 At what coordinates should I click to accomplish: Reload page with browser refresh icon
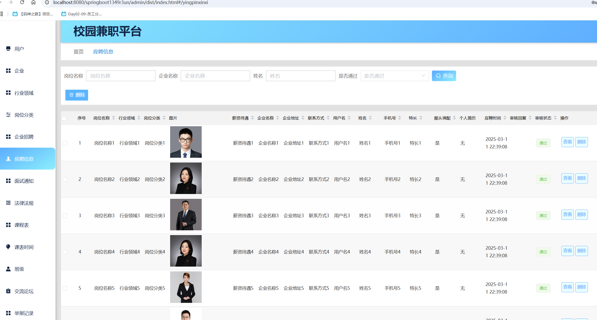[x=22, y=3]
